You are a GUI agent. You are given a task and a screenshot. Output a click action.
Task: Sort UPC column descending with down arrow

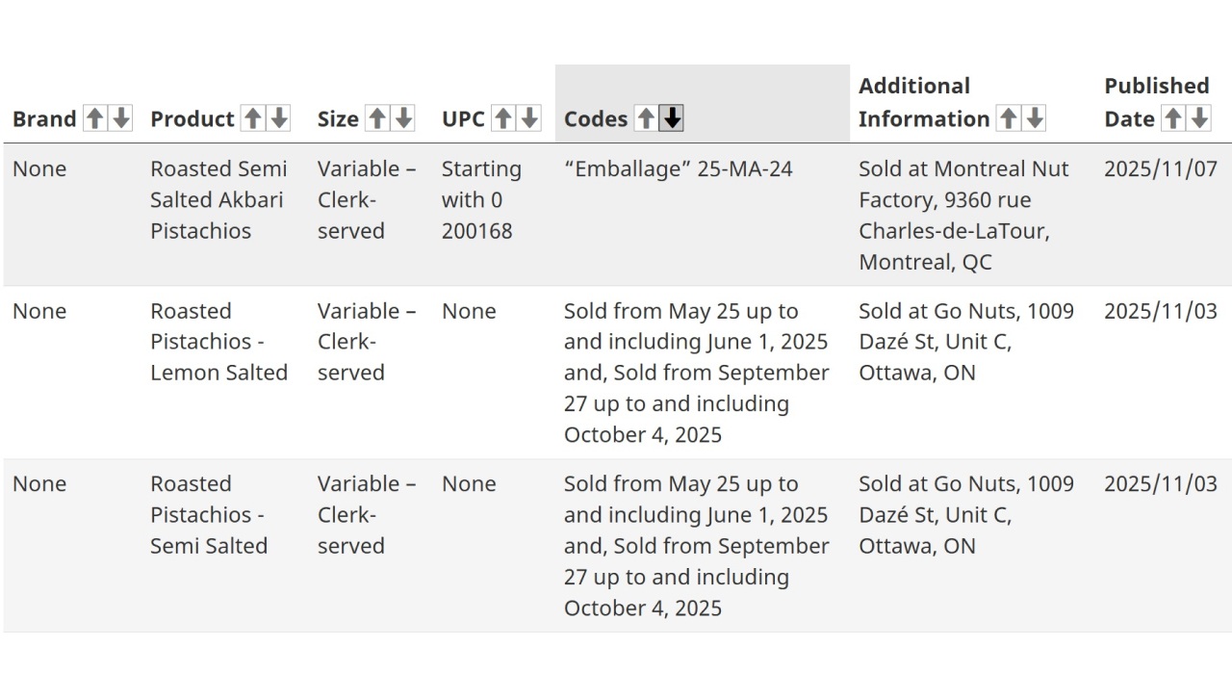[529, 118]
